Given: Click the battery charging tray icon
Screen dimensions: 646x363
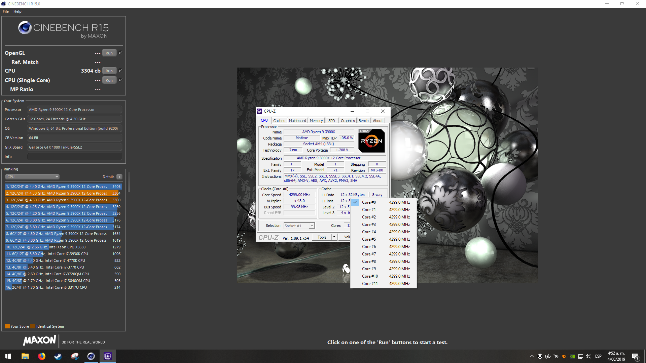Looking at the screenshot, I should 548,356.
